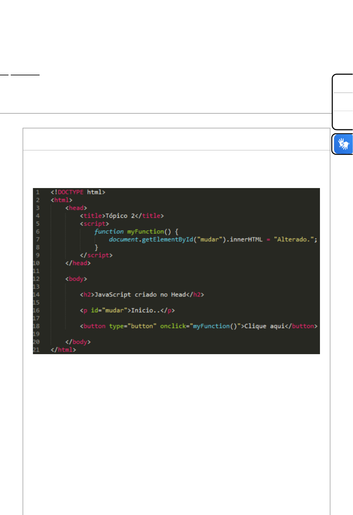
Task: Click the opening script tag on line 5
Action: click(94, 224)
